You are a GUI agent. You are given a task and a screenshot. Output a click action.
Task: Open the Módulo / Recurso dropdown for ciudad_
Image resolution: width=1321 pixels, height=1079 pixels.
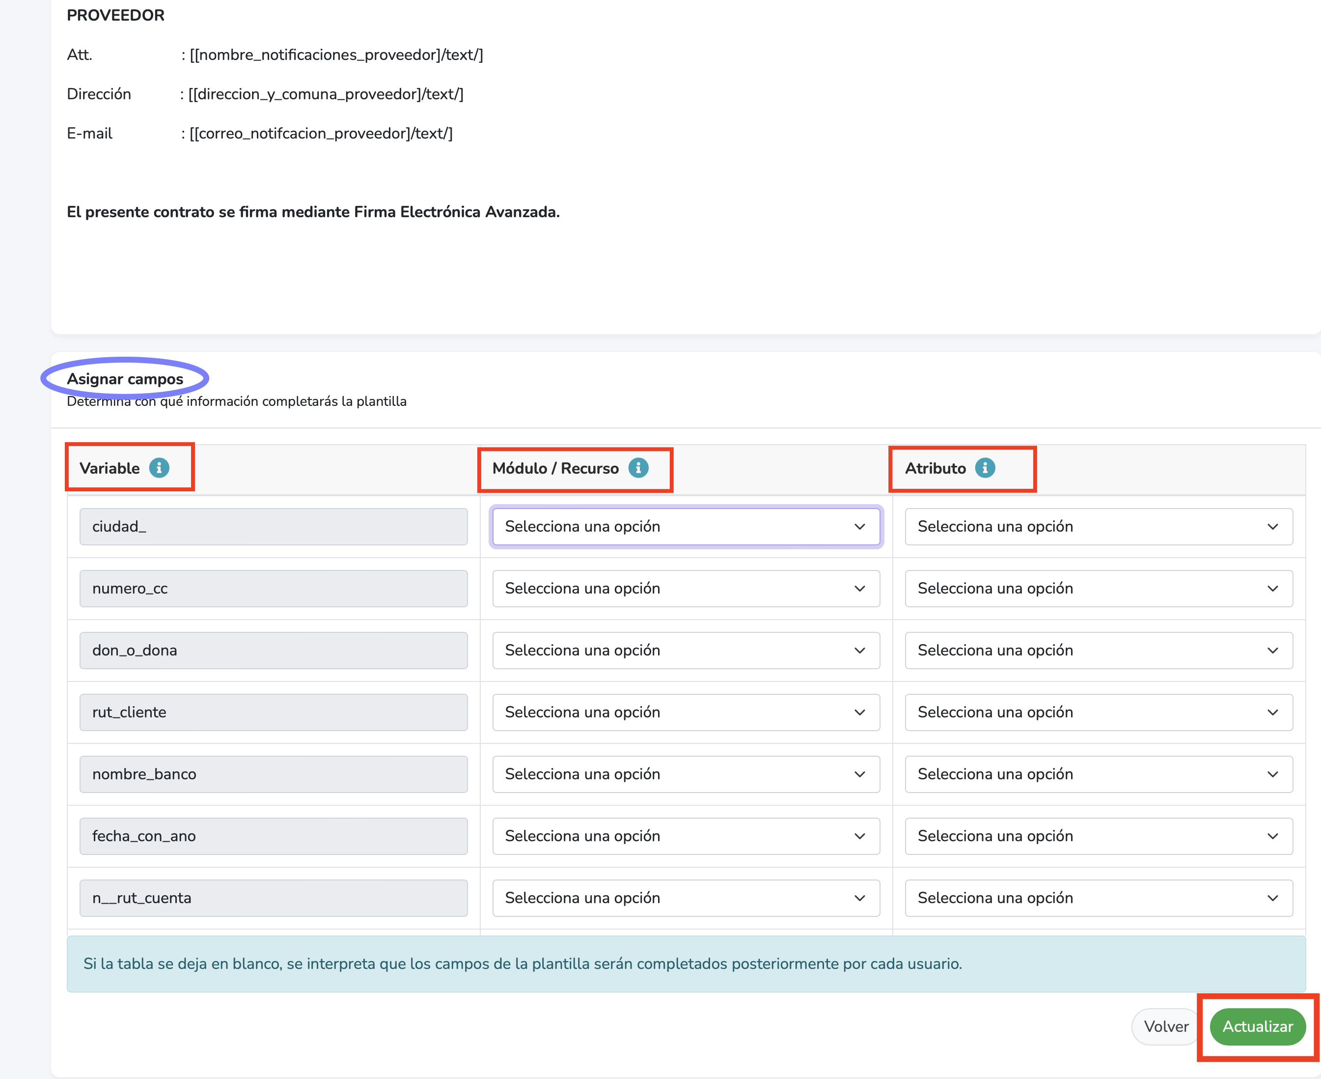click(x=686, y=527)
